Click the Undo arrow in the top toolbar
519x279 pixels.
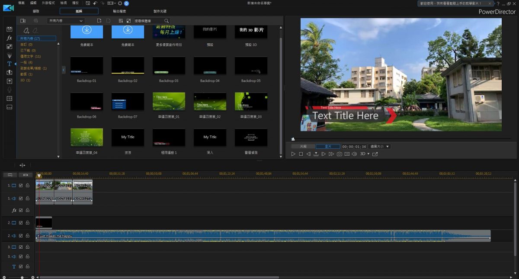(x=95, y=3)
